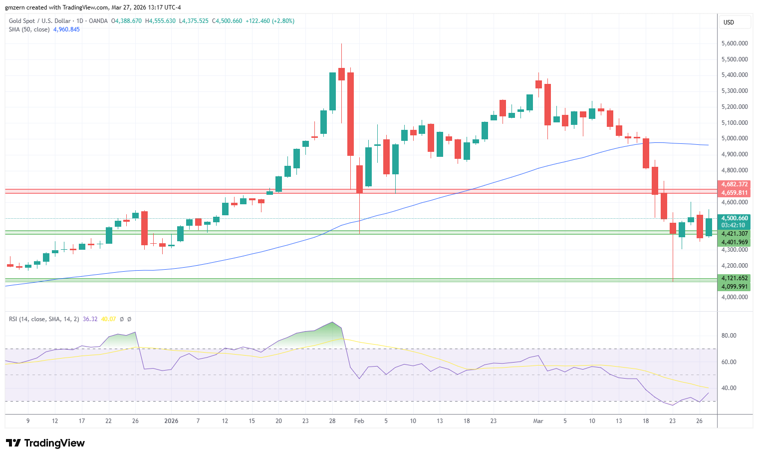Click the high value H4,555.630
758x458 pixels.
160,21
